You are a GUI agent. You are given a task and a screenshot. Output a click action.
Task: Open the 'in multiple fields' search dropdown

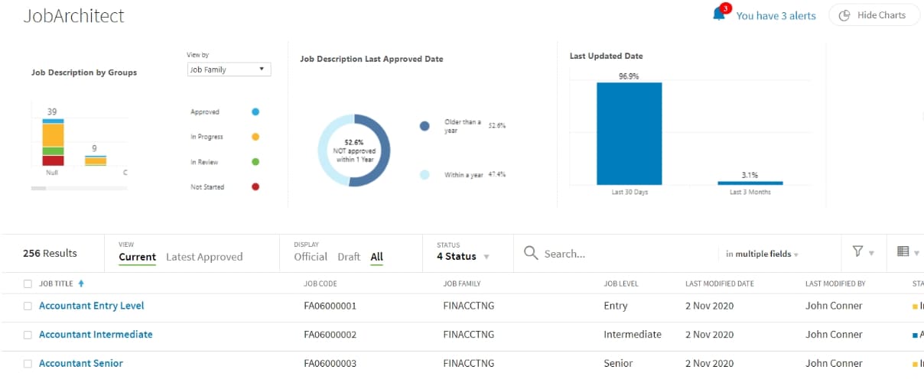click(761, 254)
